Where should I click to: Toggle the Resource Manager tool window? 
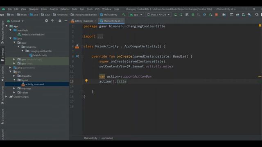click(x=2, y=32)
